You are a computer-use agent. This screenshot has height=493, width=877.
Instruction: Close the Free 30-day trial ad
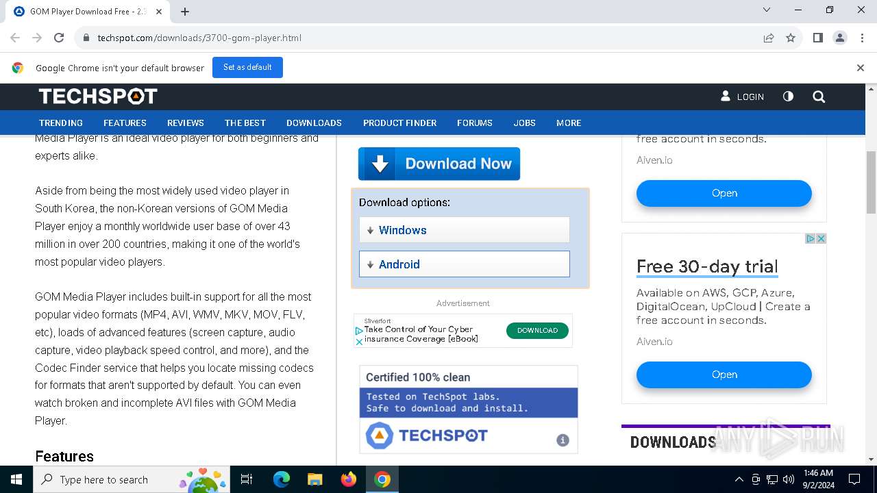pos(821,238)
